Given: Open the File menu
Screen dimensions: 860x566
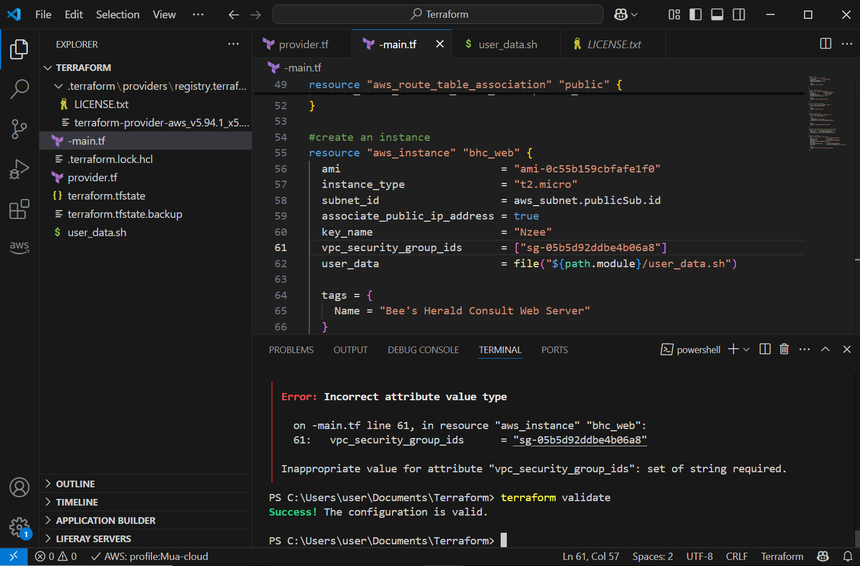Looking at the screenshot, I should tap(43, 15).
